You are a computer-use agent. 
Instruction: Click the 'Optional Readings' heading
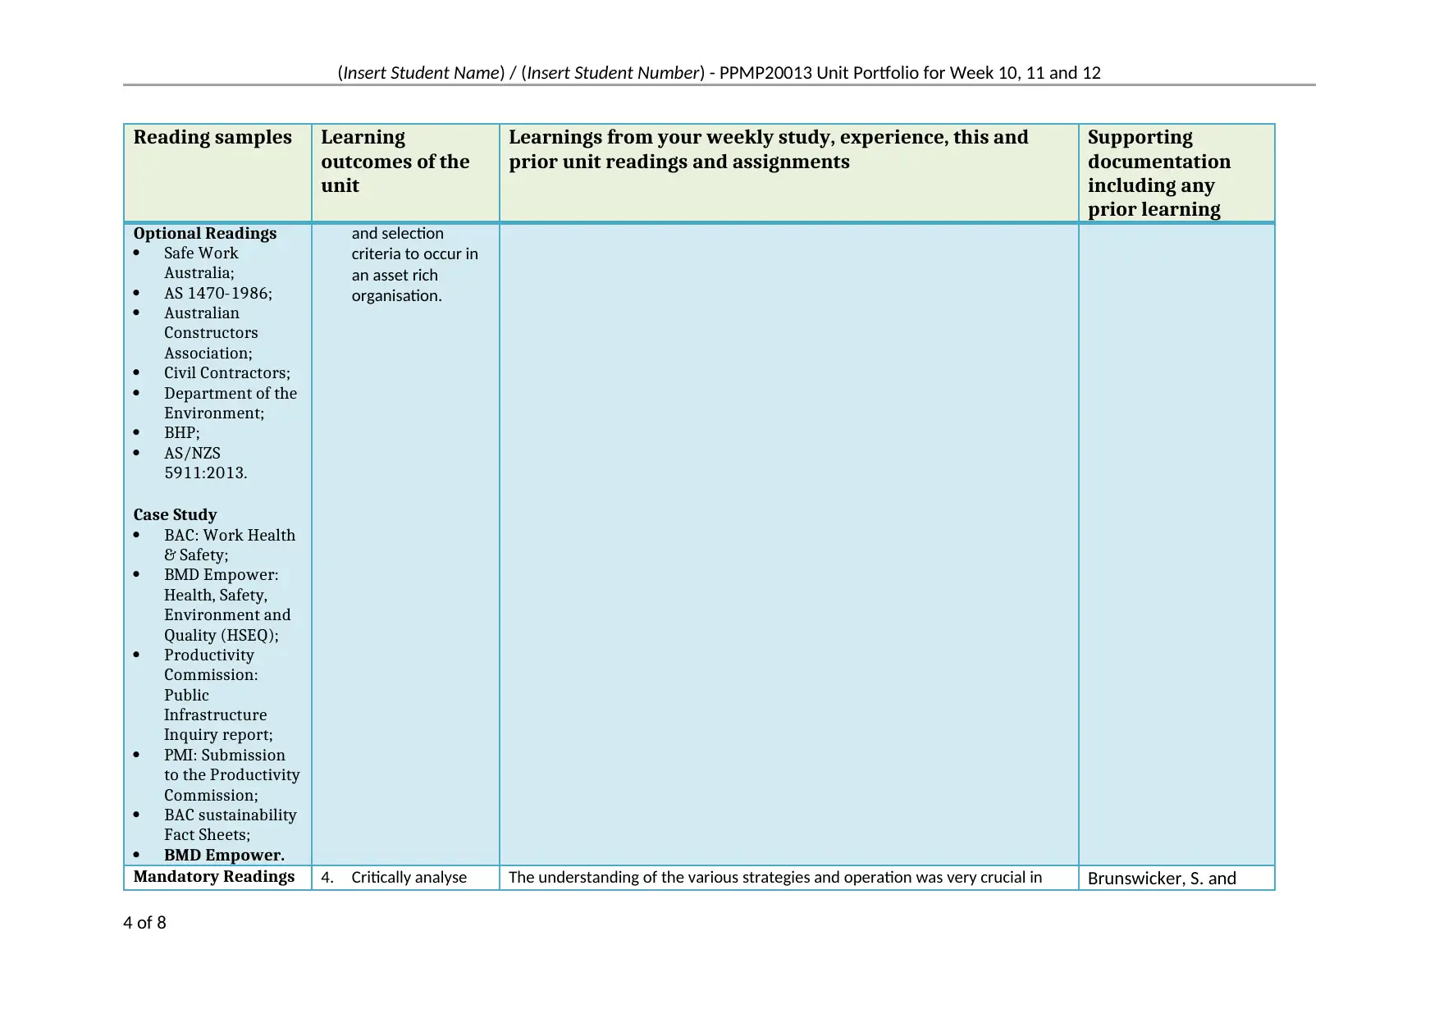pos(205,233)
